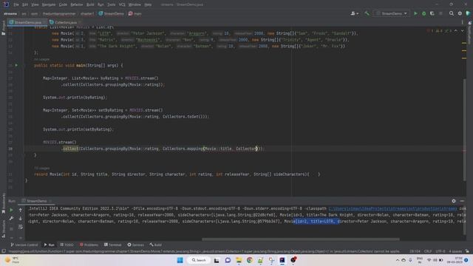Run with Coverage icon in toolbar
Screen dimensions: 473x266
pyautogui.click(x=432, y=13)
